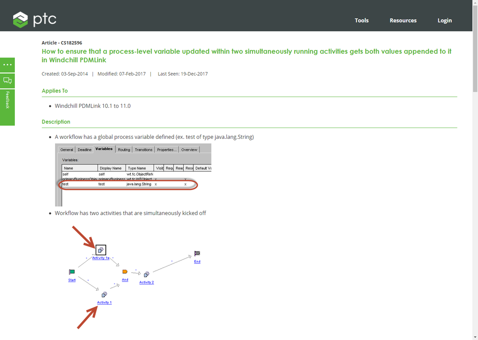The height and width of the screenshot is (340, 478).
Task: Click the Name column header
Action: pyautogui.click(x=80, y=168)
